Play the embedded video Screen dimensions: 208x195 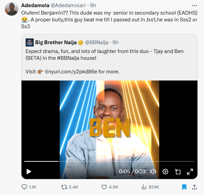coord(29,172)
